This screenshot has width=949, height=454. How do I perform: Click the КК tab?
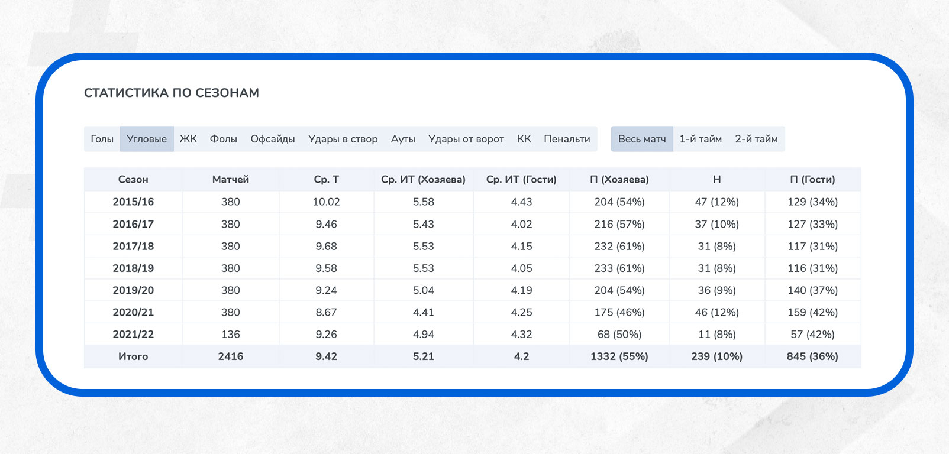coord(524,139)
